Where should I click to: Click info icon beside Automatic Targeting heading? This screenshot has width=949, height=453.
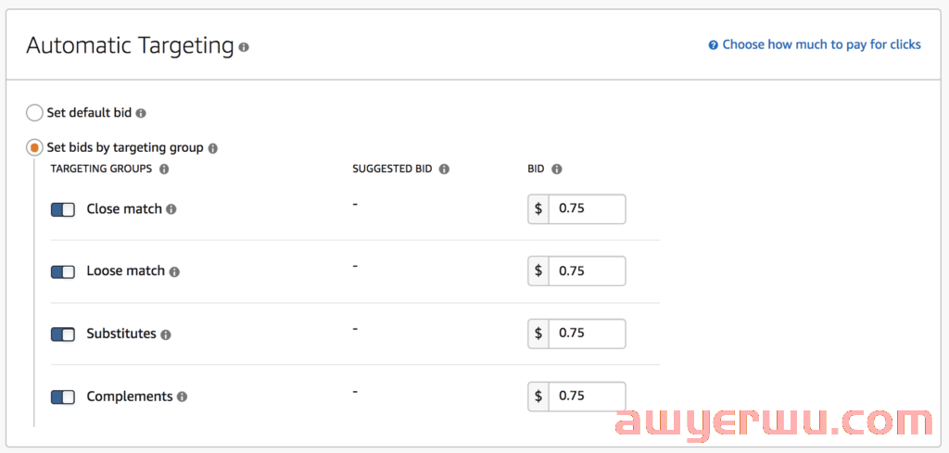point(244,46)
